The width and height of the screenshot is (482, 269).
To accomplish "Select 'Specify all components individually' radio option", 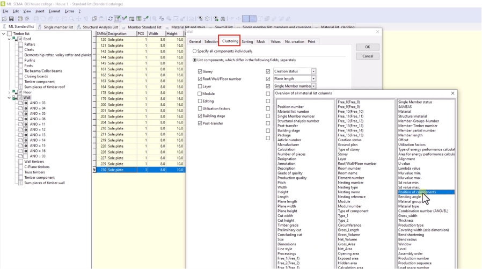I will click(194, 51).
